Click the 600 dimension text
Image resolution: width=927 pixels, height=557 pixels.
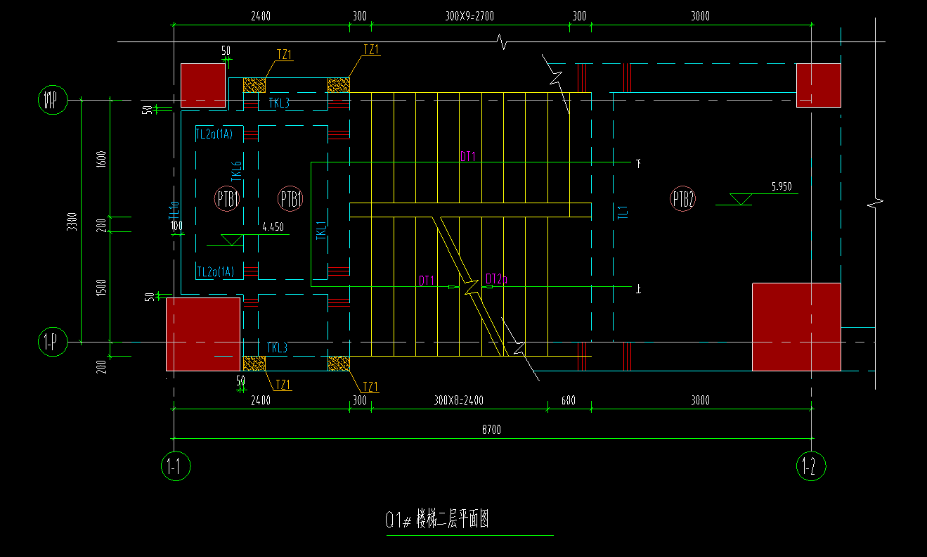tap(569, 401)
